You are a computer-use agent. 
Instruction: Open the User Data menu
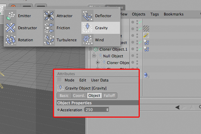click(100, 80)
